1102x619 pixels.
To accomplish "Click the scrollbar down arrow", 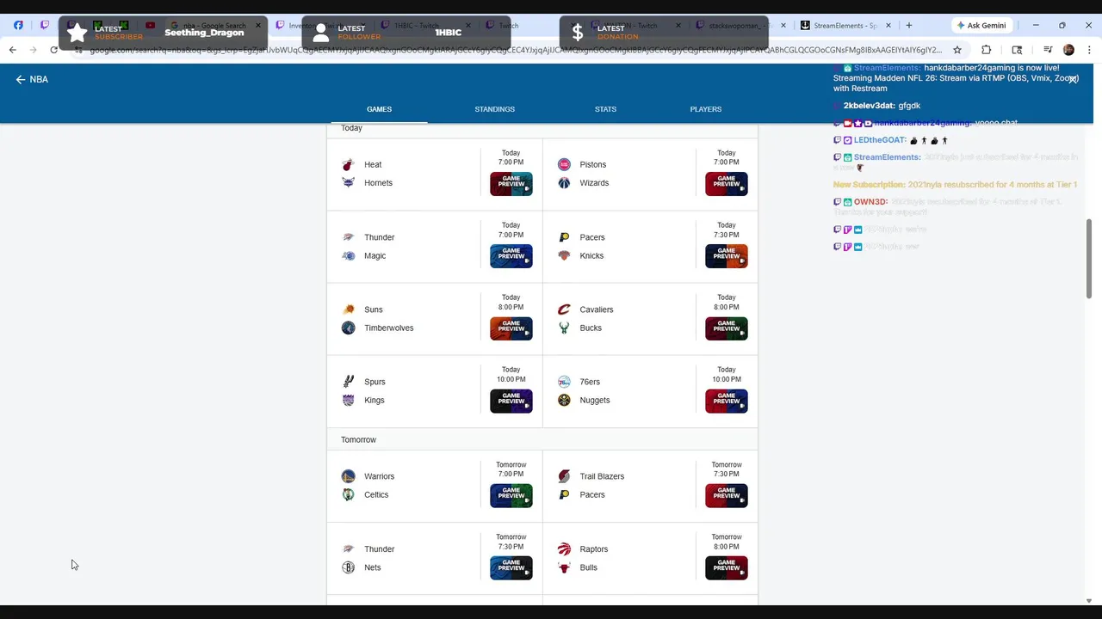I will 1089,600.
